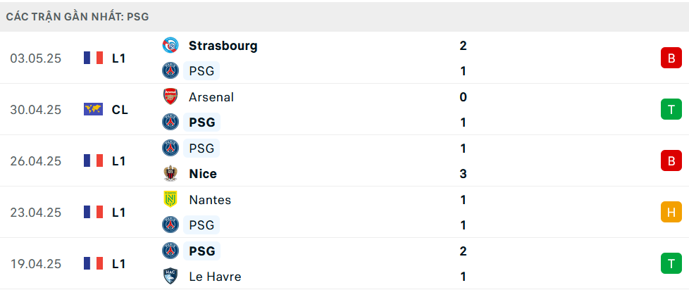This screenshot has height=290, width=689.
Task: Open the Strasbourg team link
Action: (223, 46)
